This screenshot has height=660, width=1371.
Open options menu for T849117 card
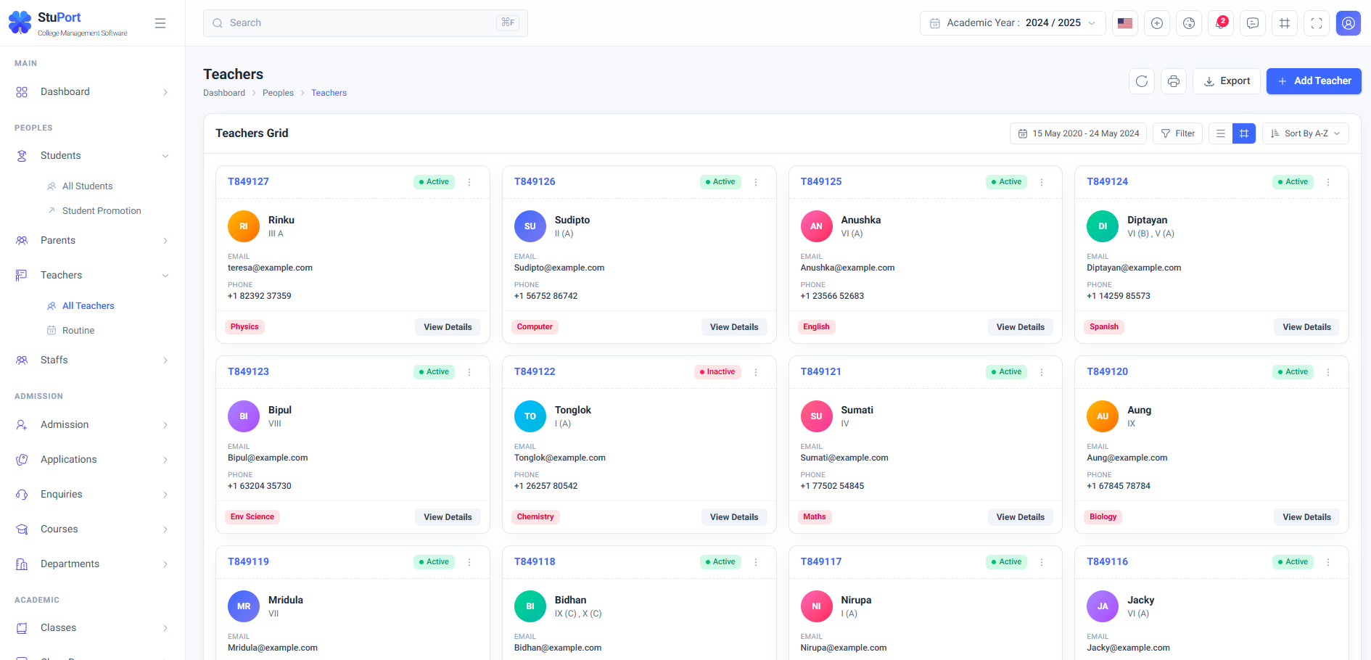1042,562
